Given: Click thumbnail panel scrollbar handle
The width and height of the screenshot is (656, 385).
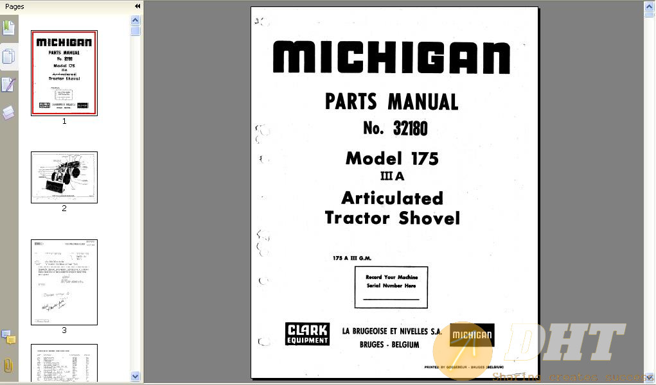Looking at the screenshot, I should point(135,31).
